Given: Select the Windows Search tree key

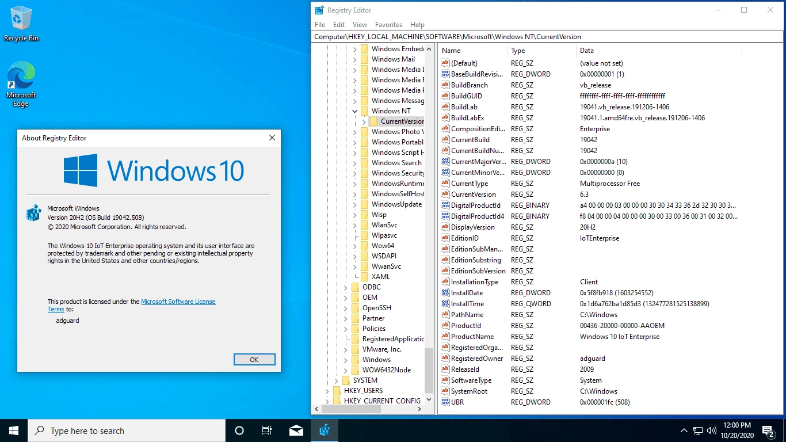Looking at the screenshot, I should [x=396, y=163].
